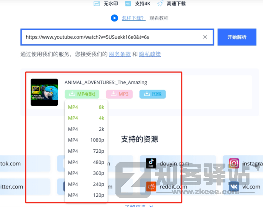Click the 高速下载 rocket icon
This screenshot has width=263, height=207.
click(x=160, y=4)
